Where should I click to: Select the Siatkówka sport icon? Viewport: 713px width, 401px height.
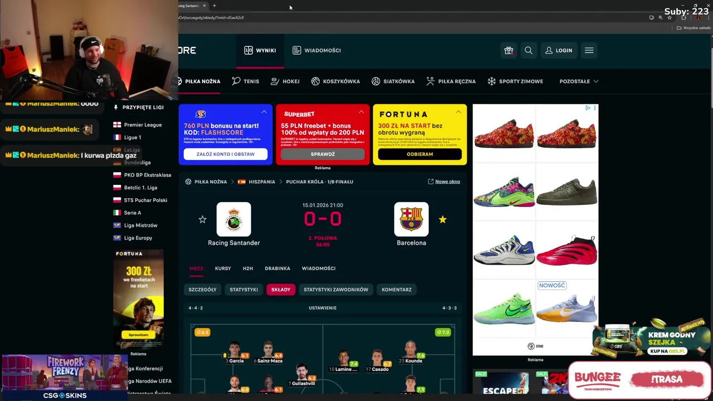tap(376, 81)
